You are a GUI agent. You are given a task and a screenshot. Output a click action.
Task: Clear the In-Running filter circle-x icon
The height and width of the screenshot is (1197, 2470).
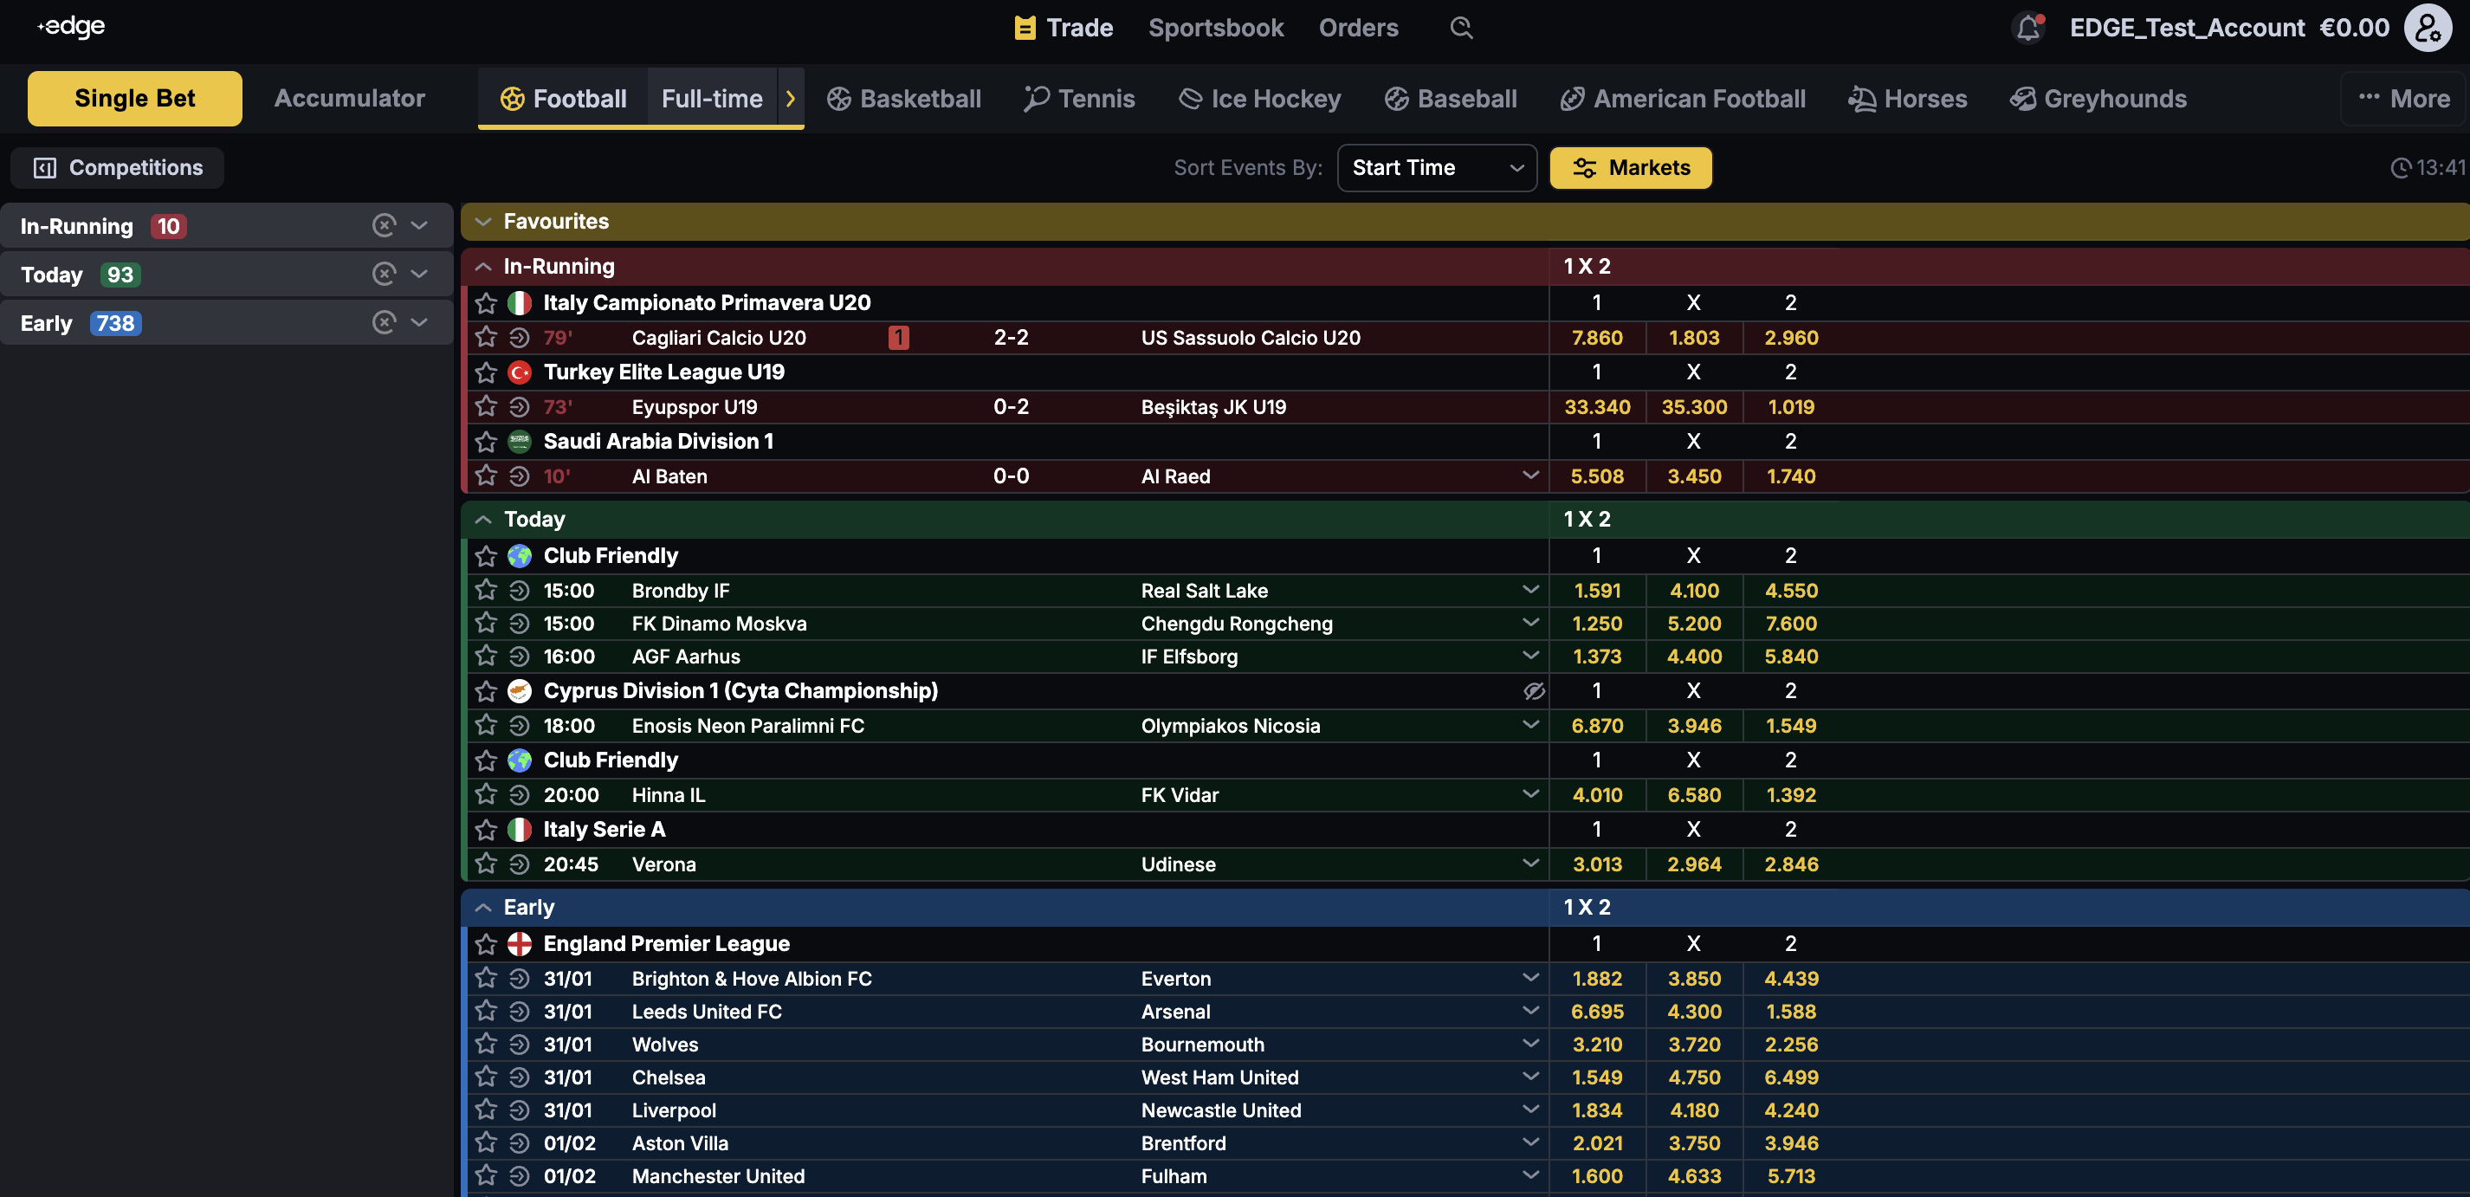coord(384,225)
